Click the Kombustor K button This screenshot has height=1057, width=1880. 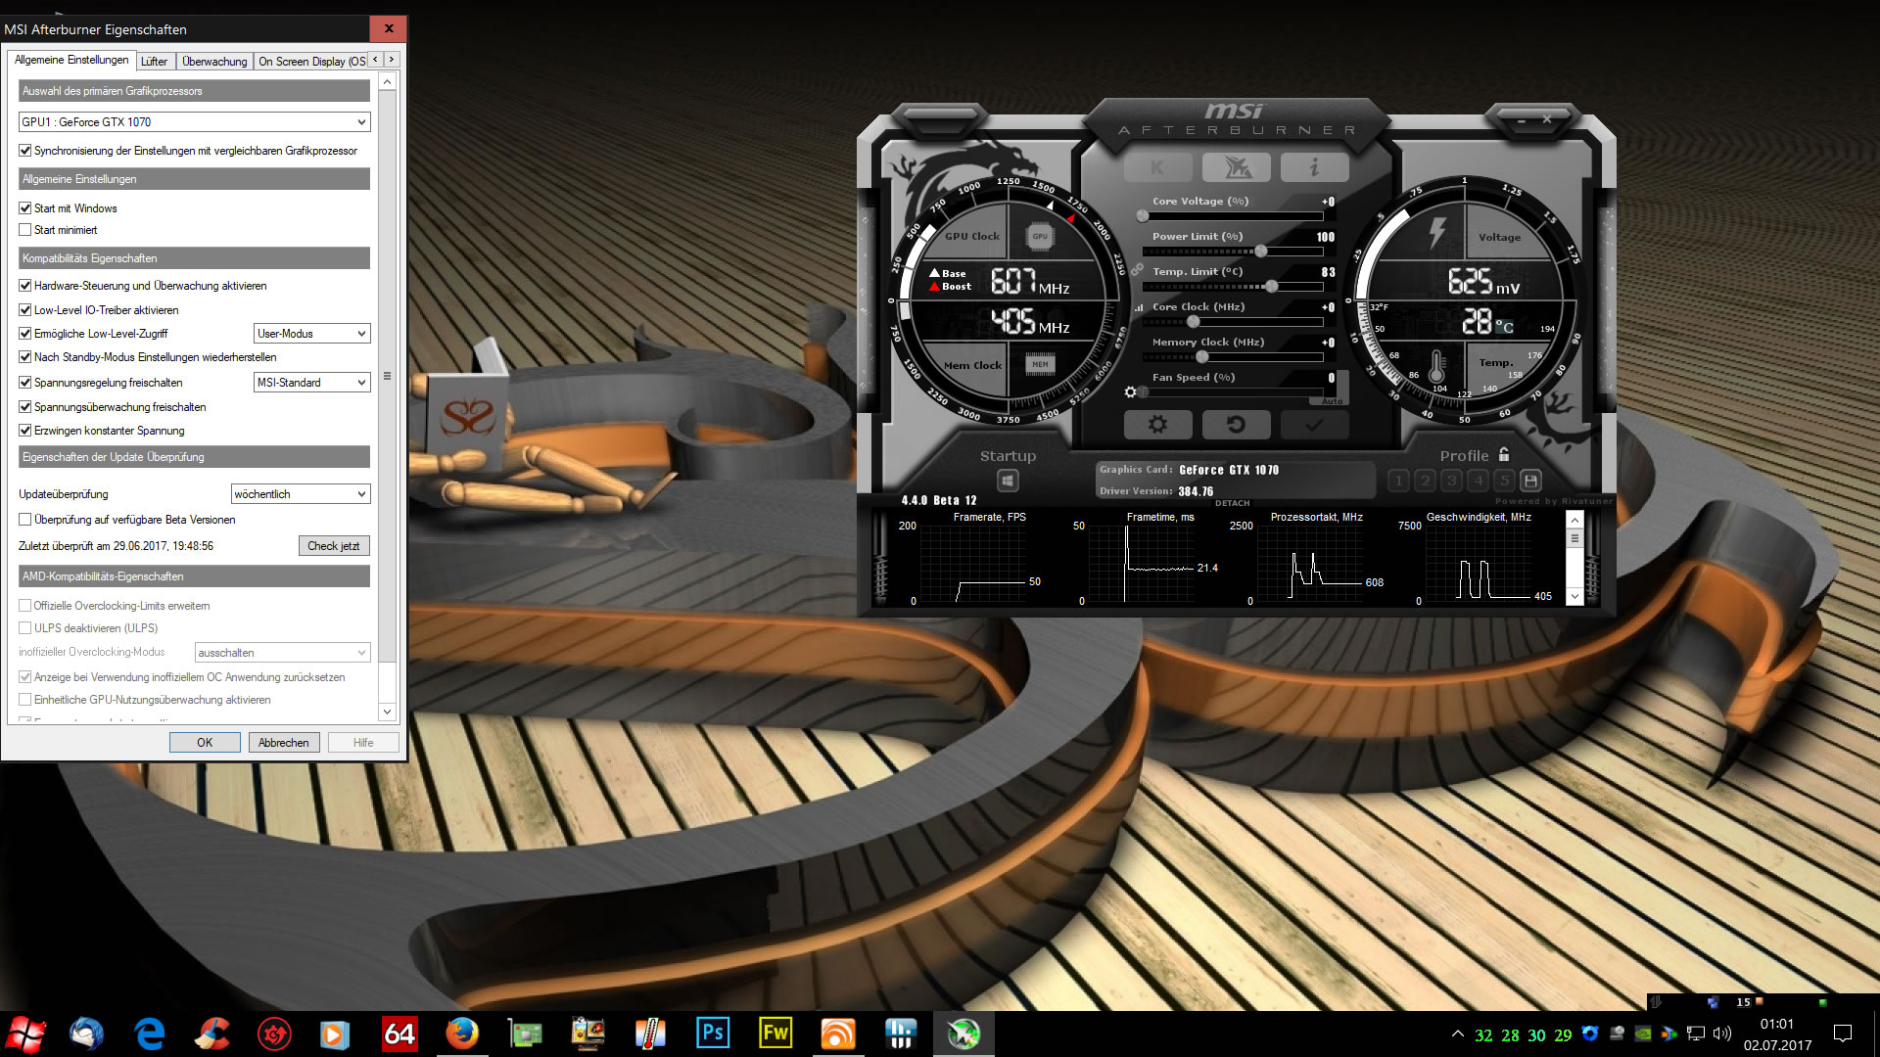1157,167
